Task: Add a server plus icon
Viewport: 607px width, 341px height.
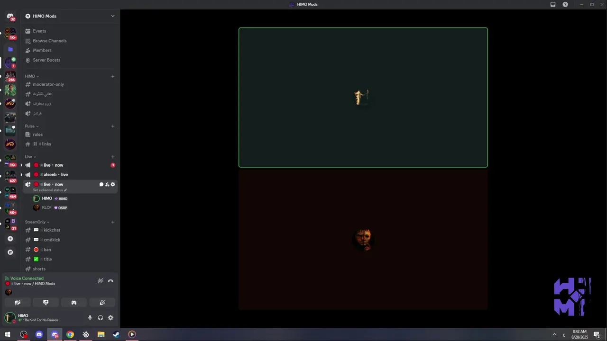Action: (10, 239)
